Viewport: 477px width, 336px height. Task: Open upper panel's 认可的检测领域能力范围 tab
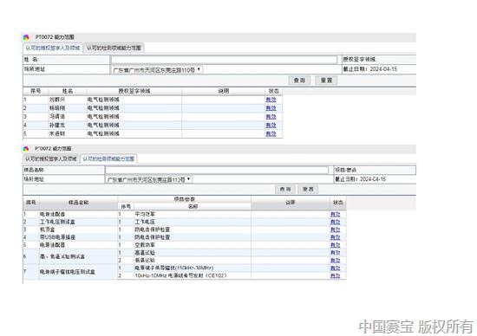[114, 48]
